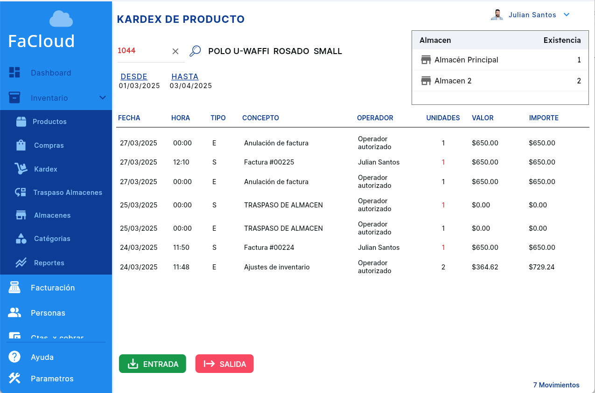Open the Julian Santos user dropdown

pyautogui.click(x=567, y=15)
